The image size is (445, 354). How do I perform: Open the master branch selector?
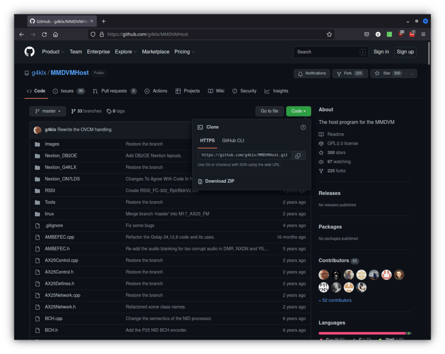pos(48,111)
